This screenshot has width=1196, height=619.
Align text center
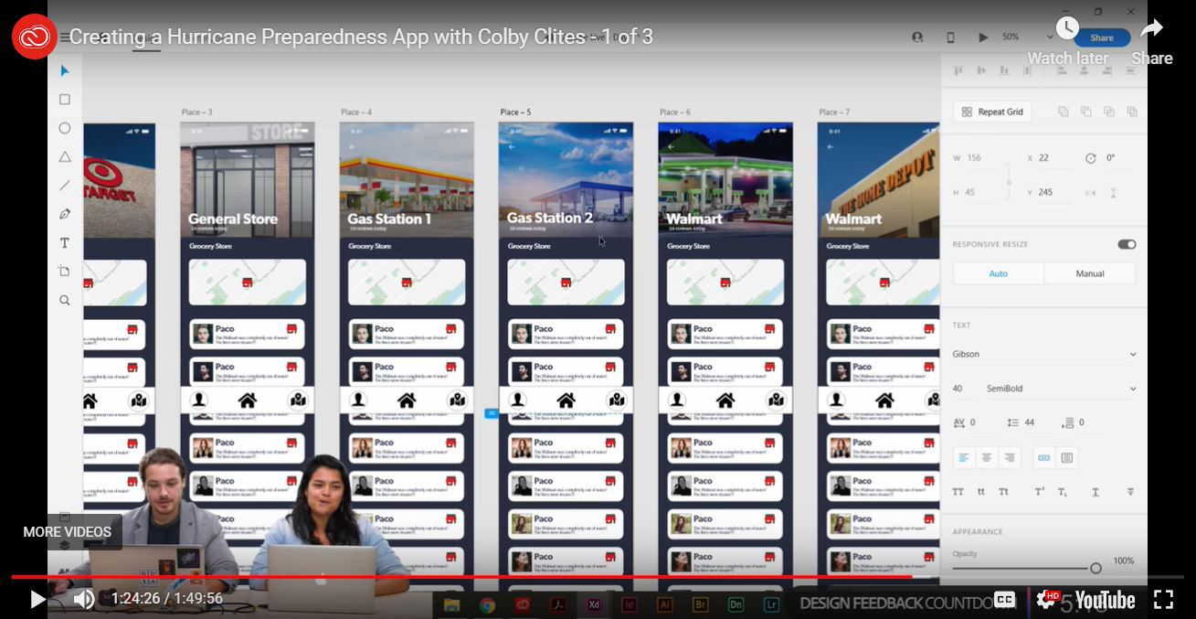[987, 457]
